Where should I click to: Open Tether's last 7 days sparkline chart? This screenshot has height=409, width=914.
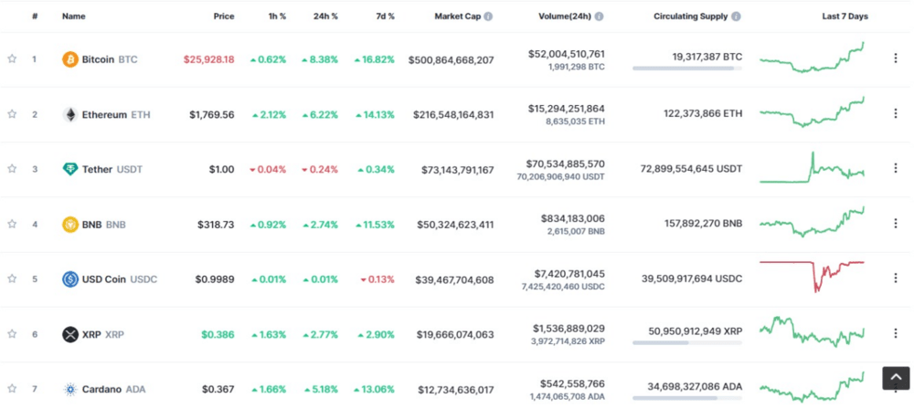[x=812, y=167]
